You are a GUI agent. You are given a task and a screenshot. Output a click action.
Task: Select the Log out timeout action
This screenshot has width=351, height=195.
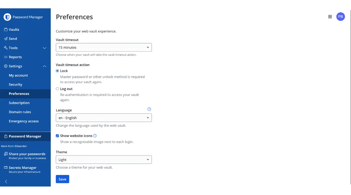[x=57, y=89]
